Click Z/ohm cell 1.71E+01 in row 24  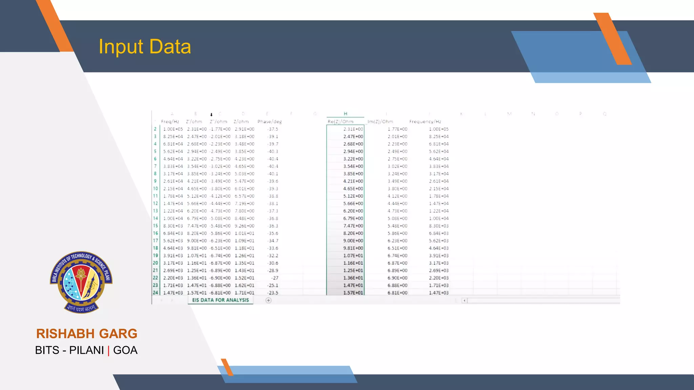(244, 293)
